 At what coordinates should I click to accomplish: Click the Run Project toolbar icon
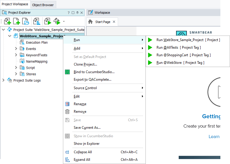(48, 21)
